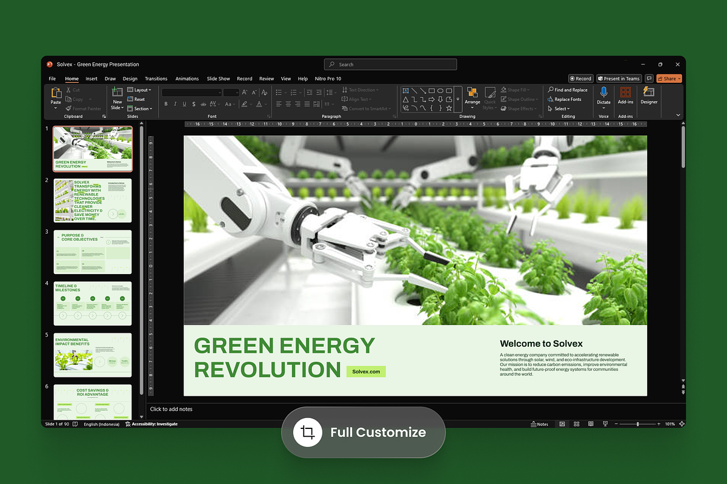This screenshot has height=484, width=727.
Task: Toggle Strikethrough formatting
Action: click(x=203, y=104)
